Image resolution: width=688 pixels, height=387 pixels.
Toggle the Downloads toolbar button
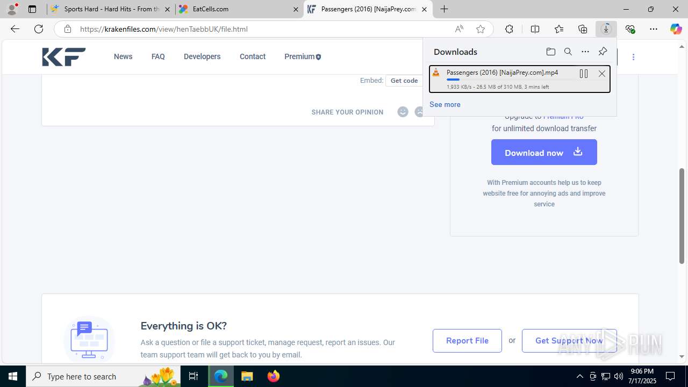coord(606,29)
